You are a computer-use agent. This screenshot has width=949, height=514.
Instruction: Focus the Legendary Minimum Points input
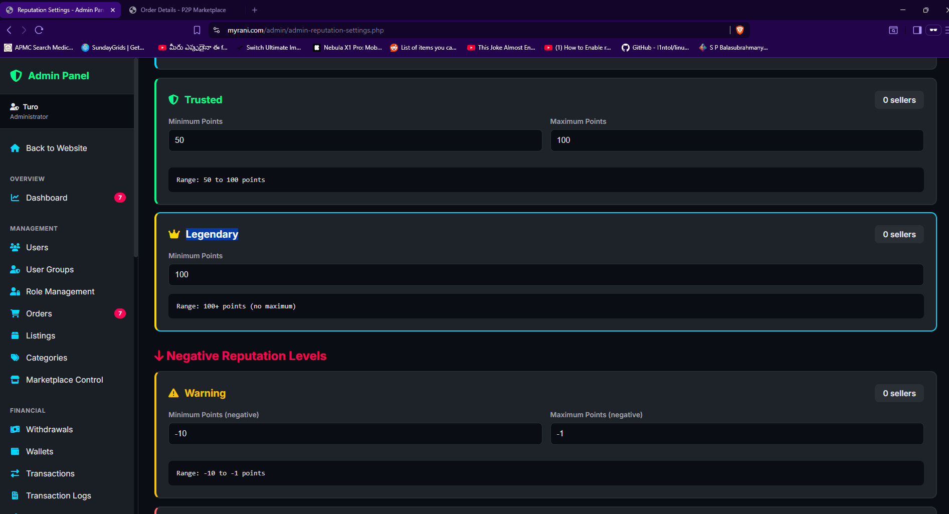pyautogui.click(x=545, y=275)
